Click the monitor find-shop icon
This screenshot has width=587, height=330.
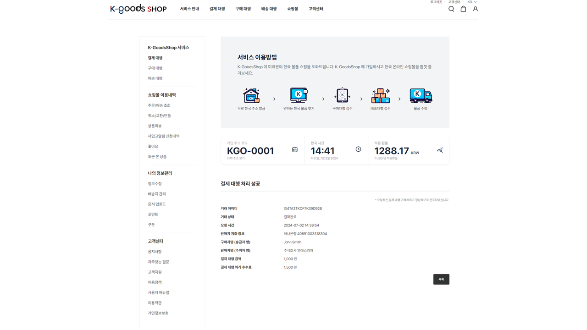click(x=299, y=95)
